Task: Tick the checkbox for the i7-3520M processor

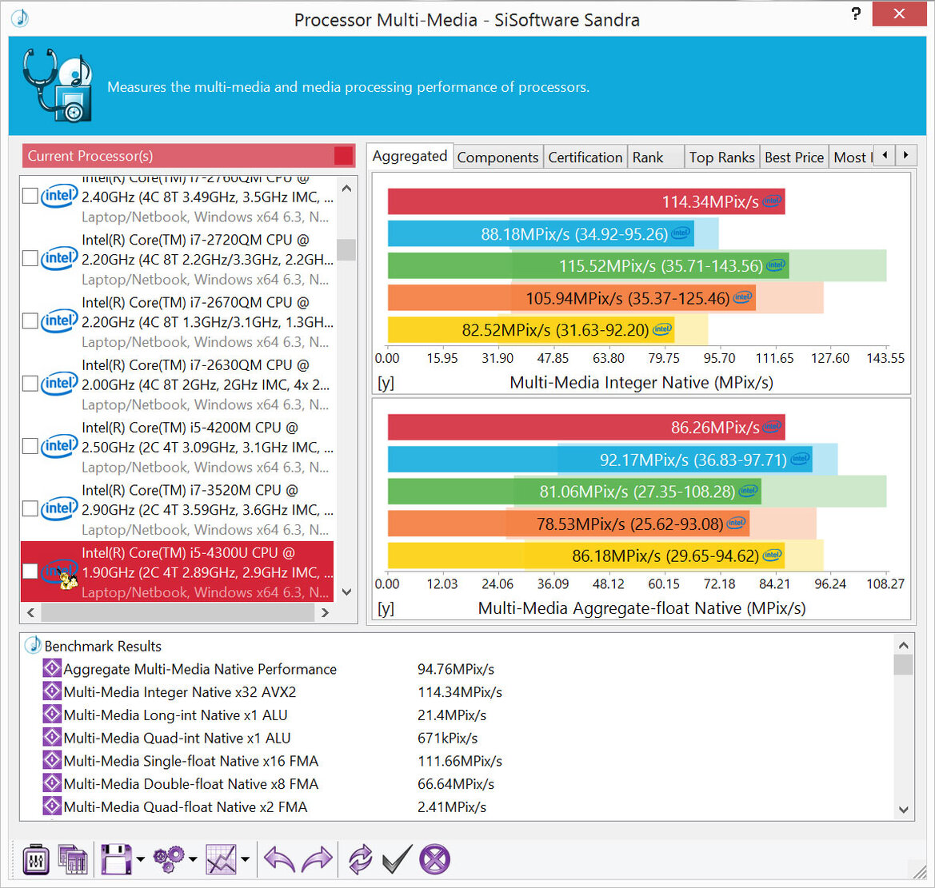Action: point(30,508)
